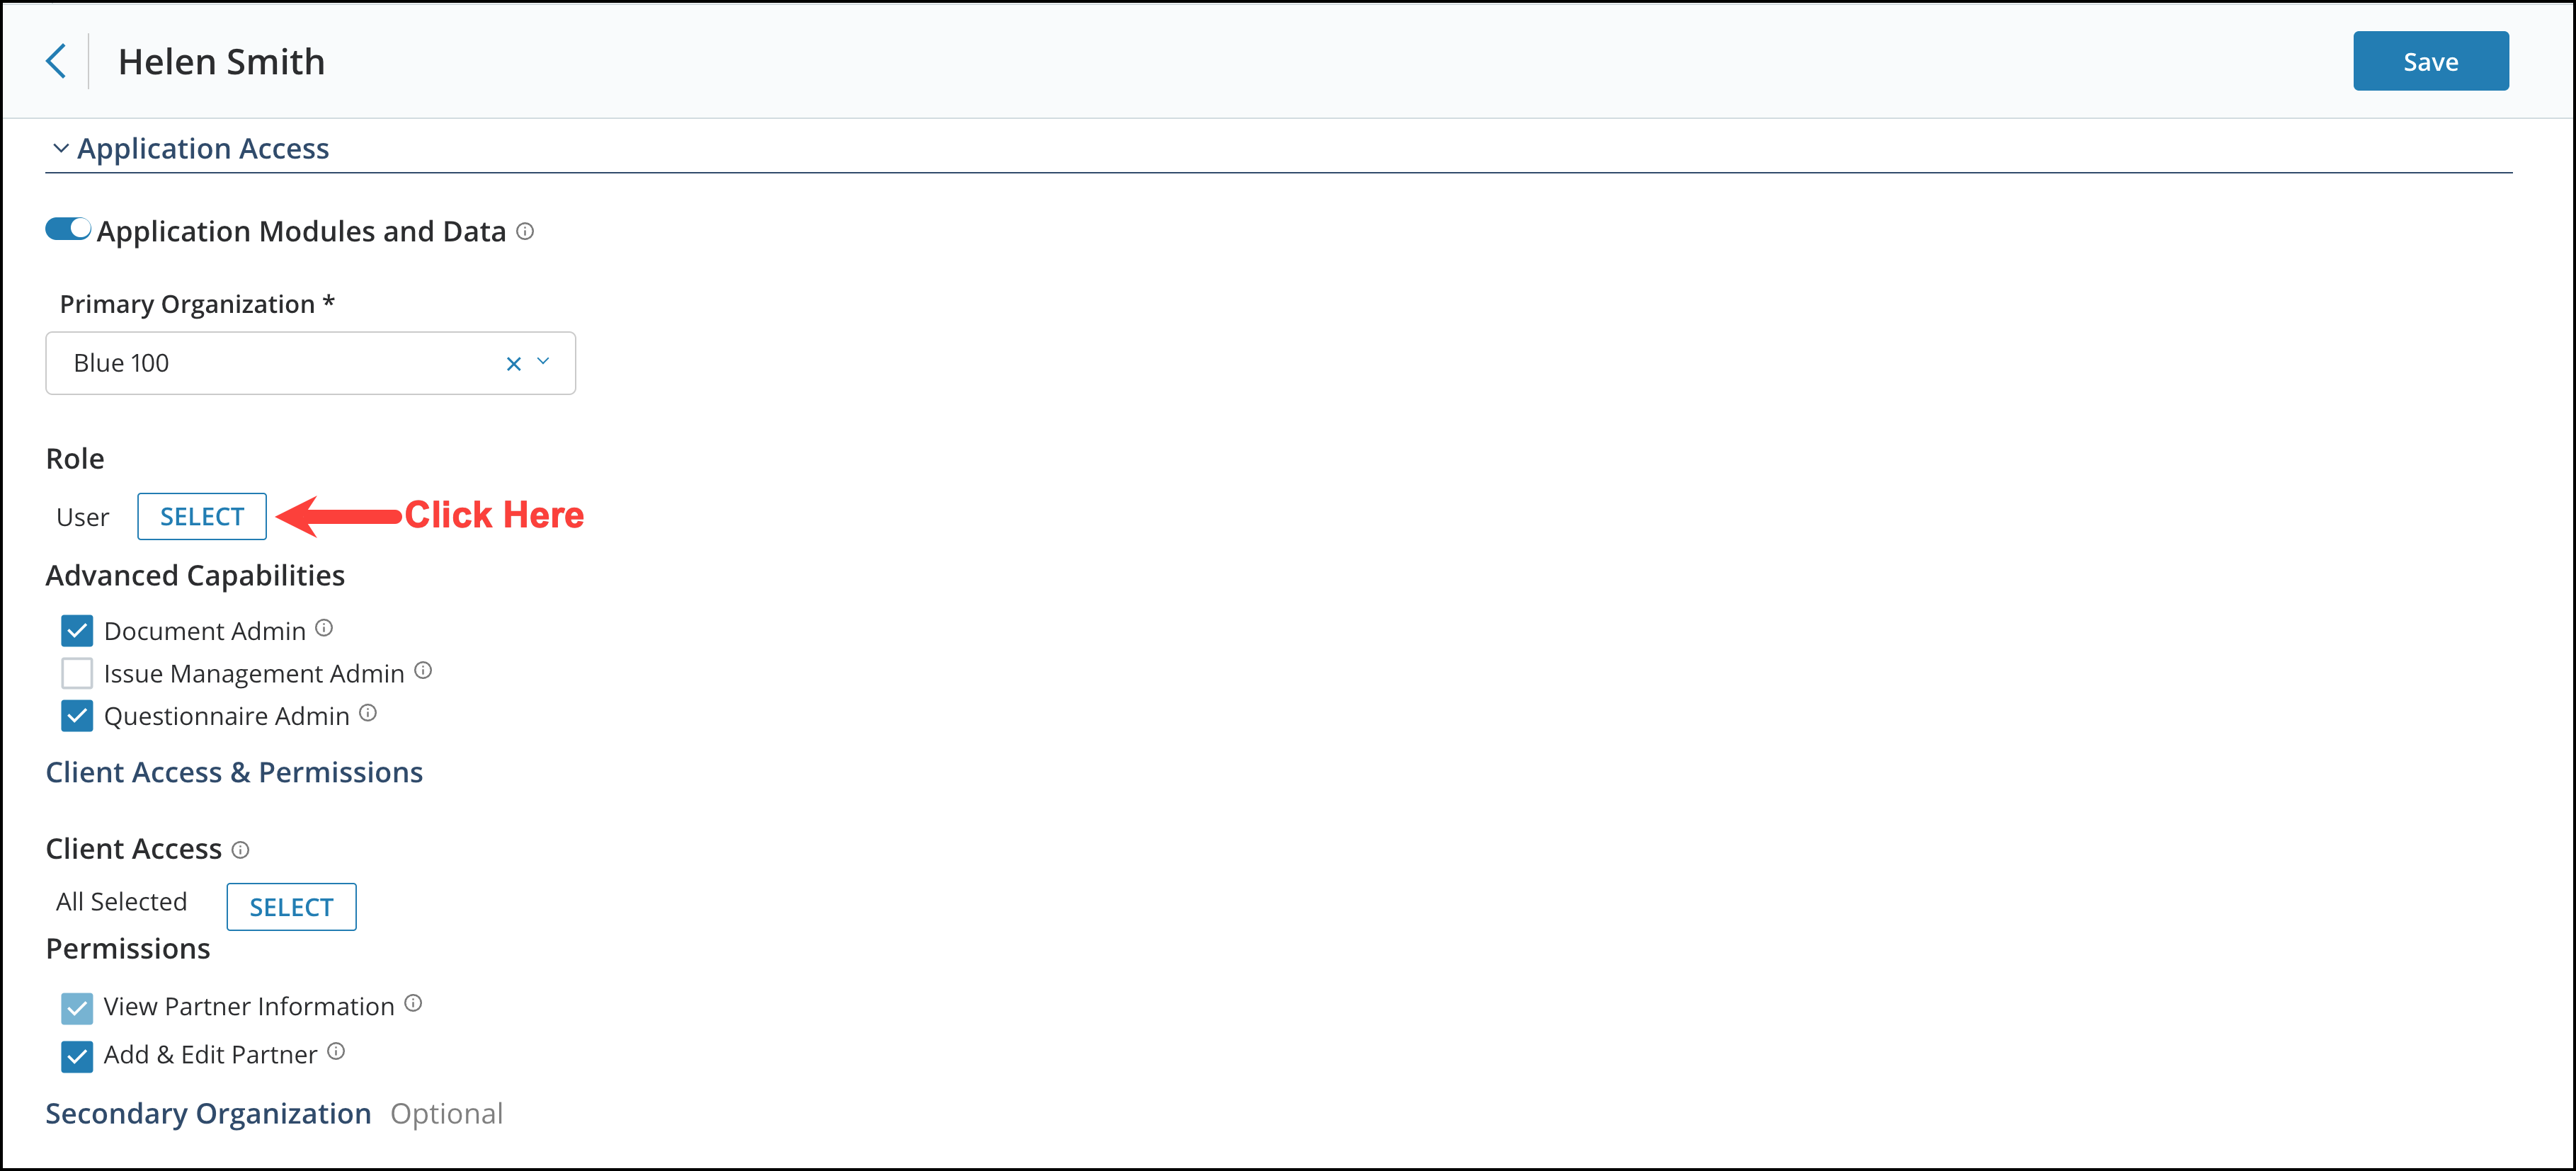Viewport: 2576px width, 1171px height.
Task: Click the back arrow beside Helen Smith
Action: (57, 61)
